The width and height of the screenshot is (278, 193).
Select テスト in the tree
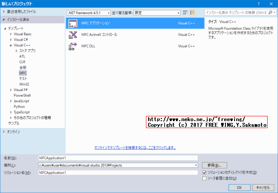[x=23, y=78]
